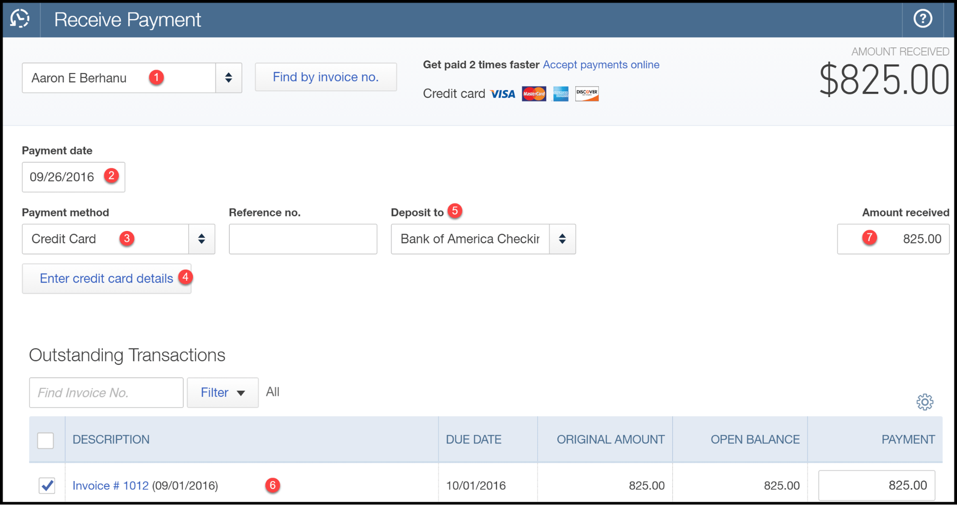Click the Visa card icon

(x=502, y=94)
